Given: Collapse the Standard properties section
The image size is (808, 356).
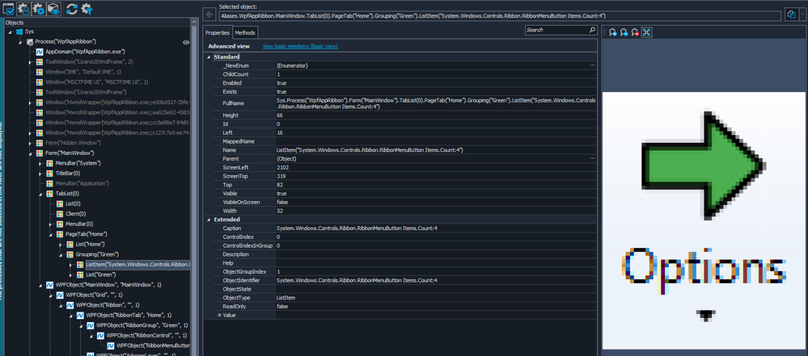Looking at the screenshot, I should pyautogui.click(x=209, y=57).
